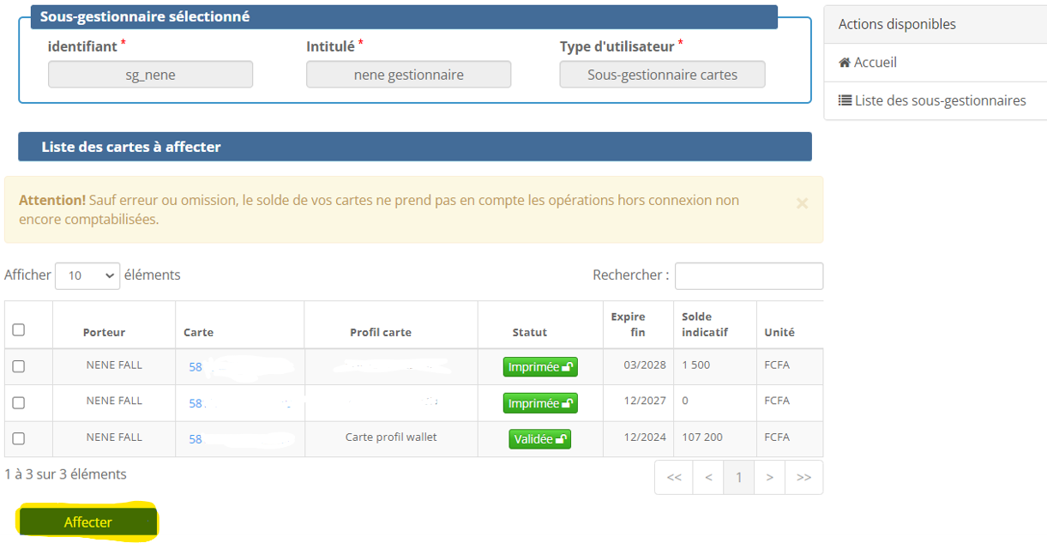Open Liste des sous-gestionnaires menu item
Image resolution: width=1047 pixels, height=543 pixels.
(940, 100)
